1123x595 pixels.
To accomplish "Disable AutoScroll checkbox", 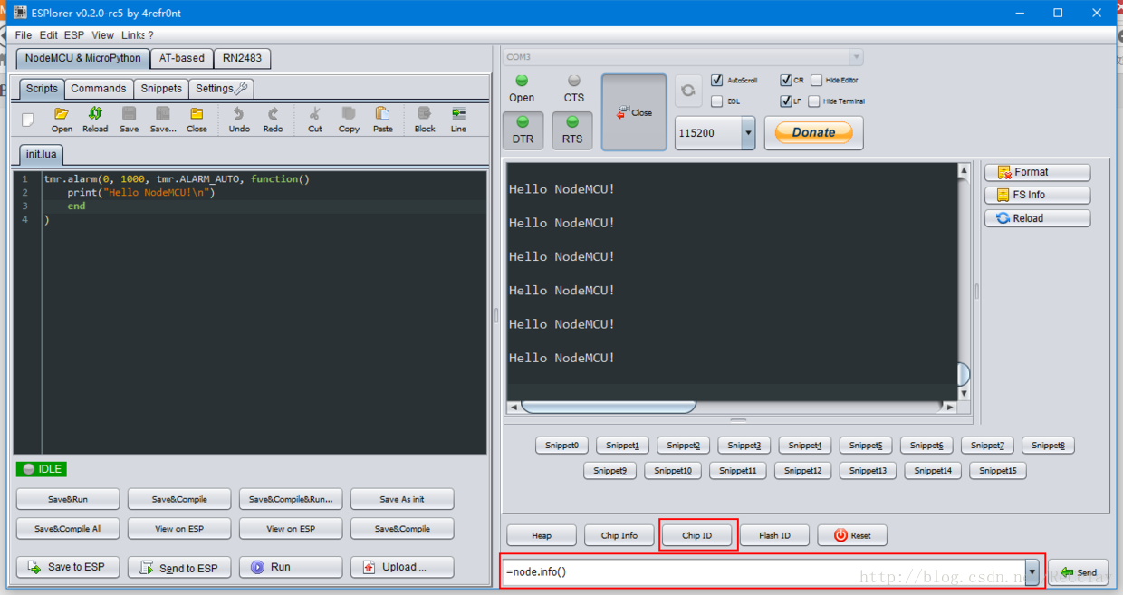I will tap(717, 80).
